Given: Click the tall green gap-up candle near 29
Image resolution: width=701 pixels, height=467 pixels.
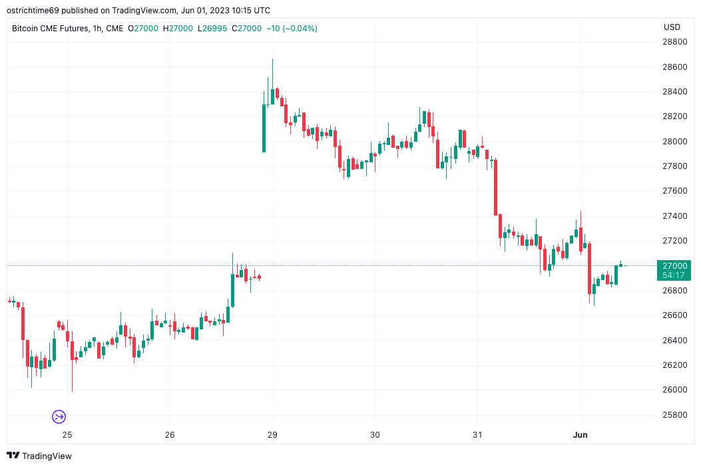Looking at the screenshot, I should coord(264,128).
